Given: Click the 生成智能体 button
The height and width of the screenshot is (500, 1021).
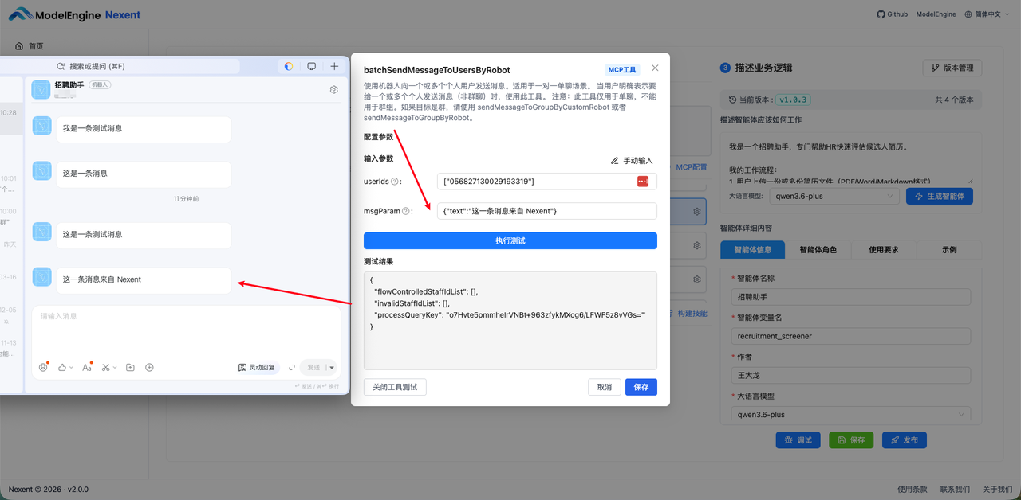Looking at the screenshot, I should (x=940, y=196).
